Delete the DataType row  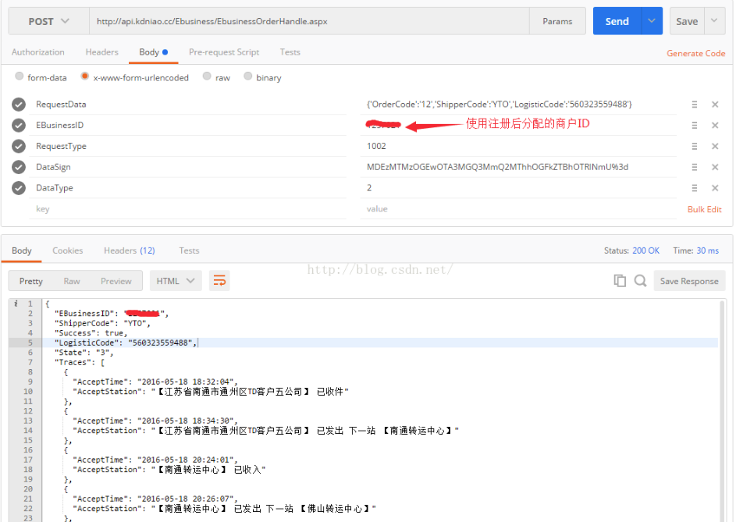pos(715,188)
